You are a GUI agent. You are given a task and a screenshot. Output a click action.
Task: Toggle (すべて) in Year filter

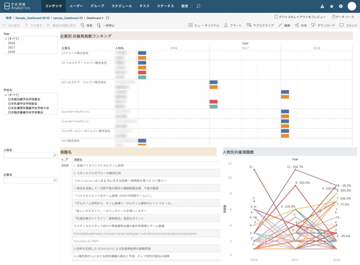[x=13, y=38]
